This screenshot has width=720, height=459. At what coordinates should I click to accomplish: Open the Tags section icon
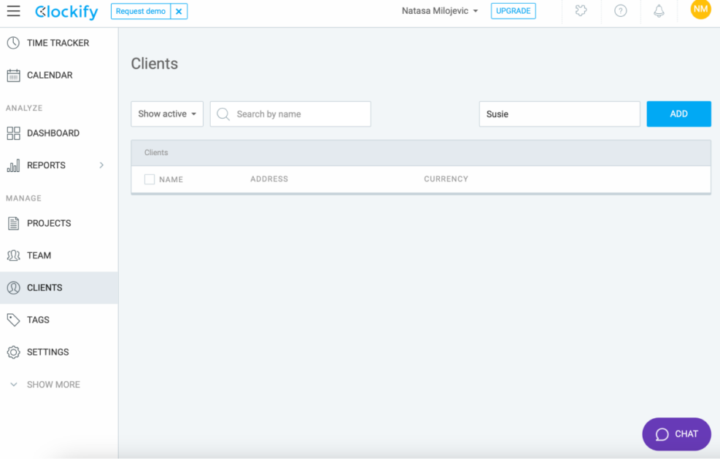[15, 319]
